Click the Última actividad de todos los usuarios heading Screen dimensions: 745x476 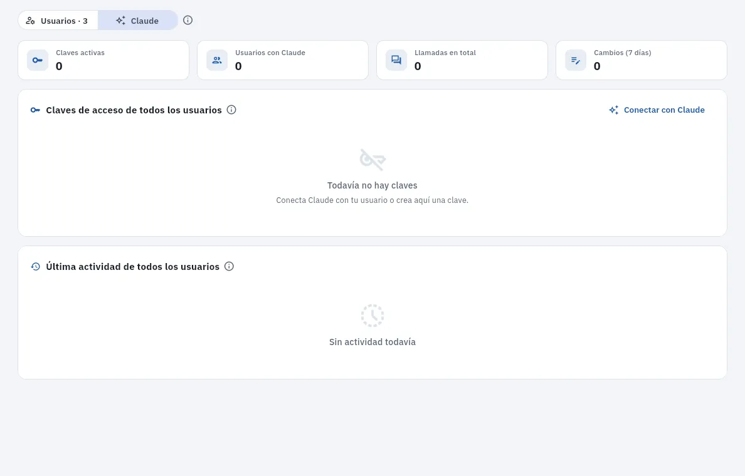click(132, 267)
